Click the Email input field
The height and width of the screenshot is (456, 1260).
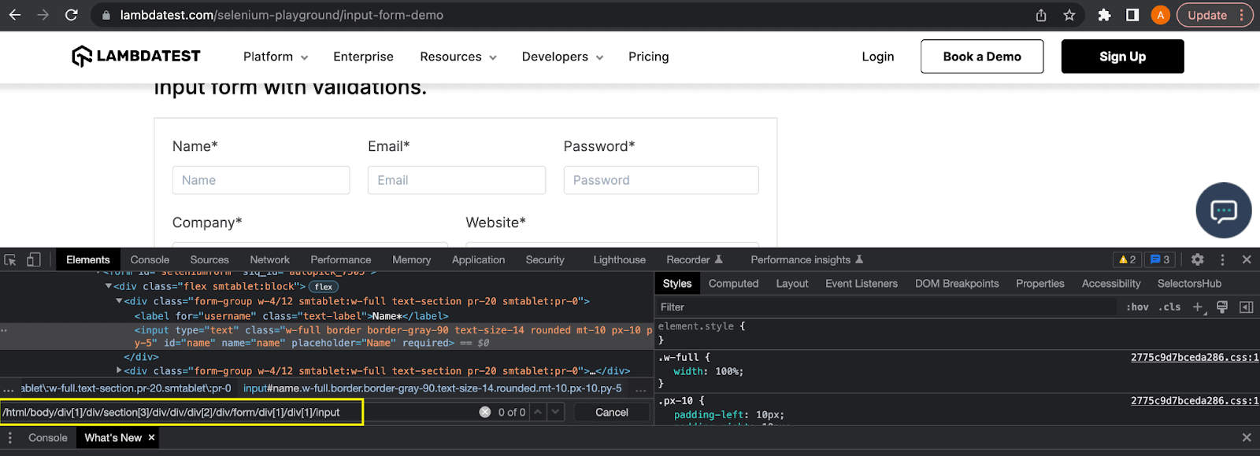(456, 180)
